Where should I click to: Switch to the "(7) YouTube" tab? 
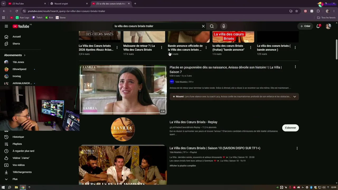27,4
